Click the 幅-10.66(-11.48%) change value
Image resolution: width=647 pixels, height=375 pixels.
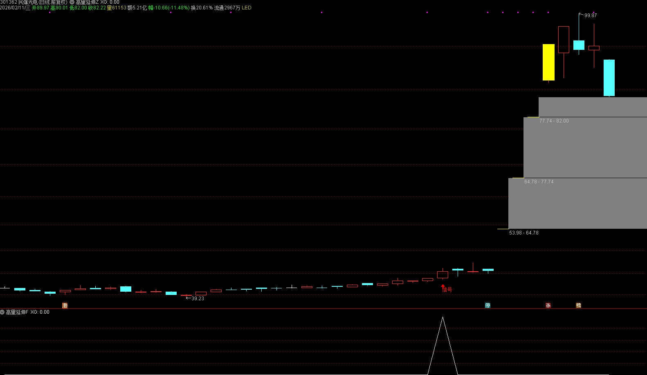pyautogui.click(x=168, y=8)
